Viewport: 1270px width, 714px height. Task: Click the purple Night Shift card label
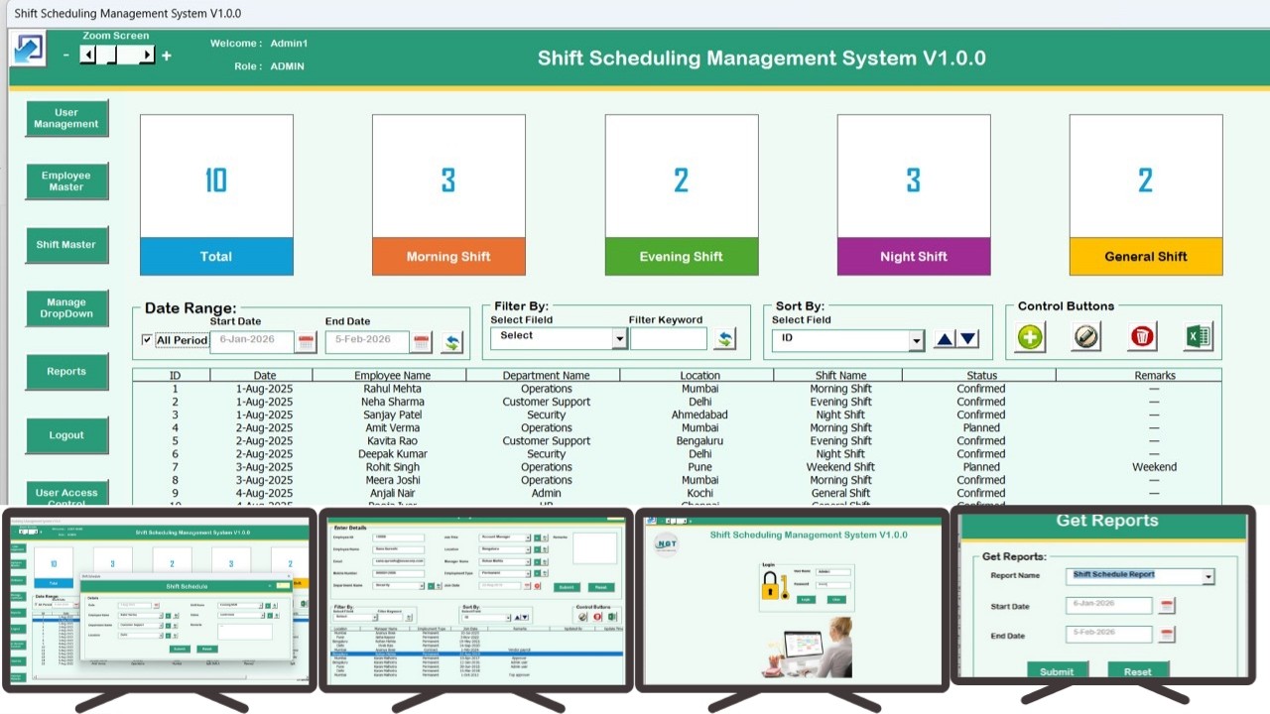[x=914, y=256]
